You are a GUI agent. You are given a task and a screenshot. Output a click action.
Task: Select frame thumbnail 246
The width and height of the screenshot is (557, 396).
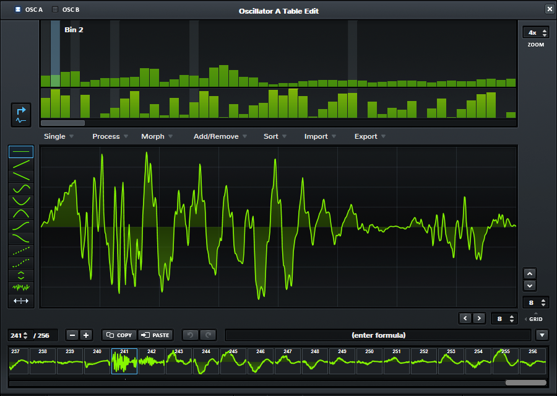[x=261, y=361]
